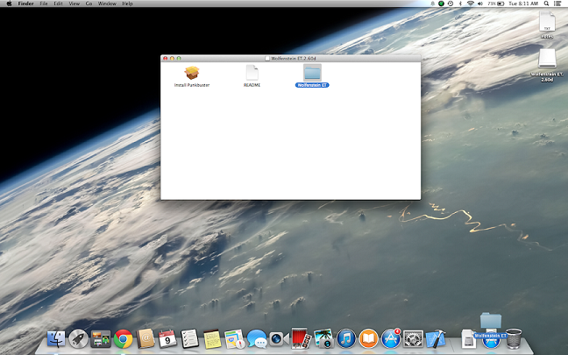Open the Window menu
The width and height of the screenshot is (568, 355).
point(107,4)
